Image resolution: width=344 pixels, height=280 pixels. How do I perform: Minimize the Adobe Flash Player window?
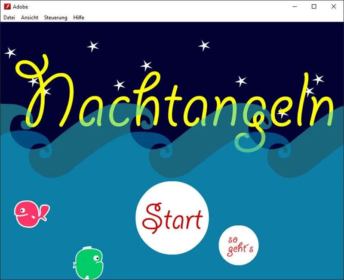click(295, 6)
